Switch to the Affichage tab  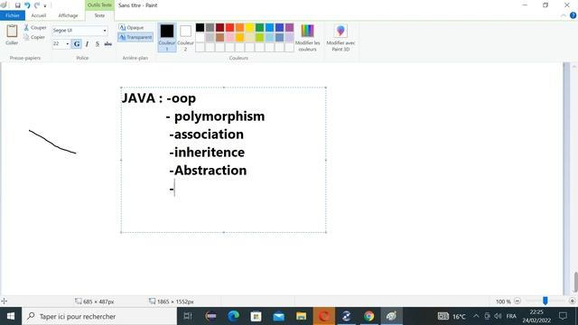coord(69,15)
